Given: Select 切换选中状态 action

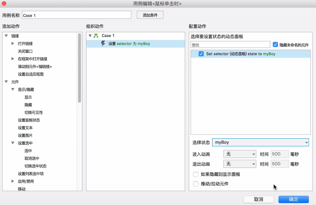Looking at the screenshot, I should pos(36,166).
